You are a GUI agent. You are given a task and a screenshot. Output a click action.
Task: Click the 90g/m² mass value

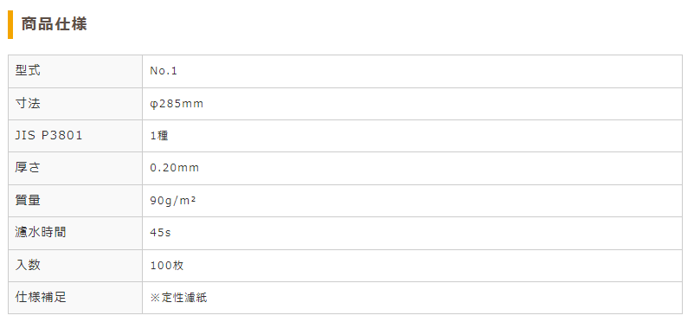[x=173, y=201]
